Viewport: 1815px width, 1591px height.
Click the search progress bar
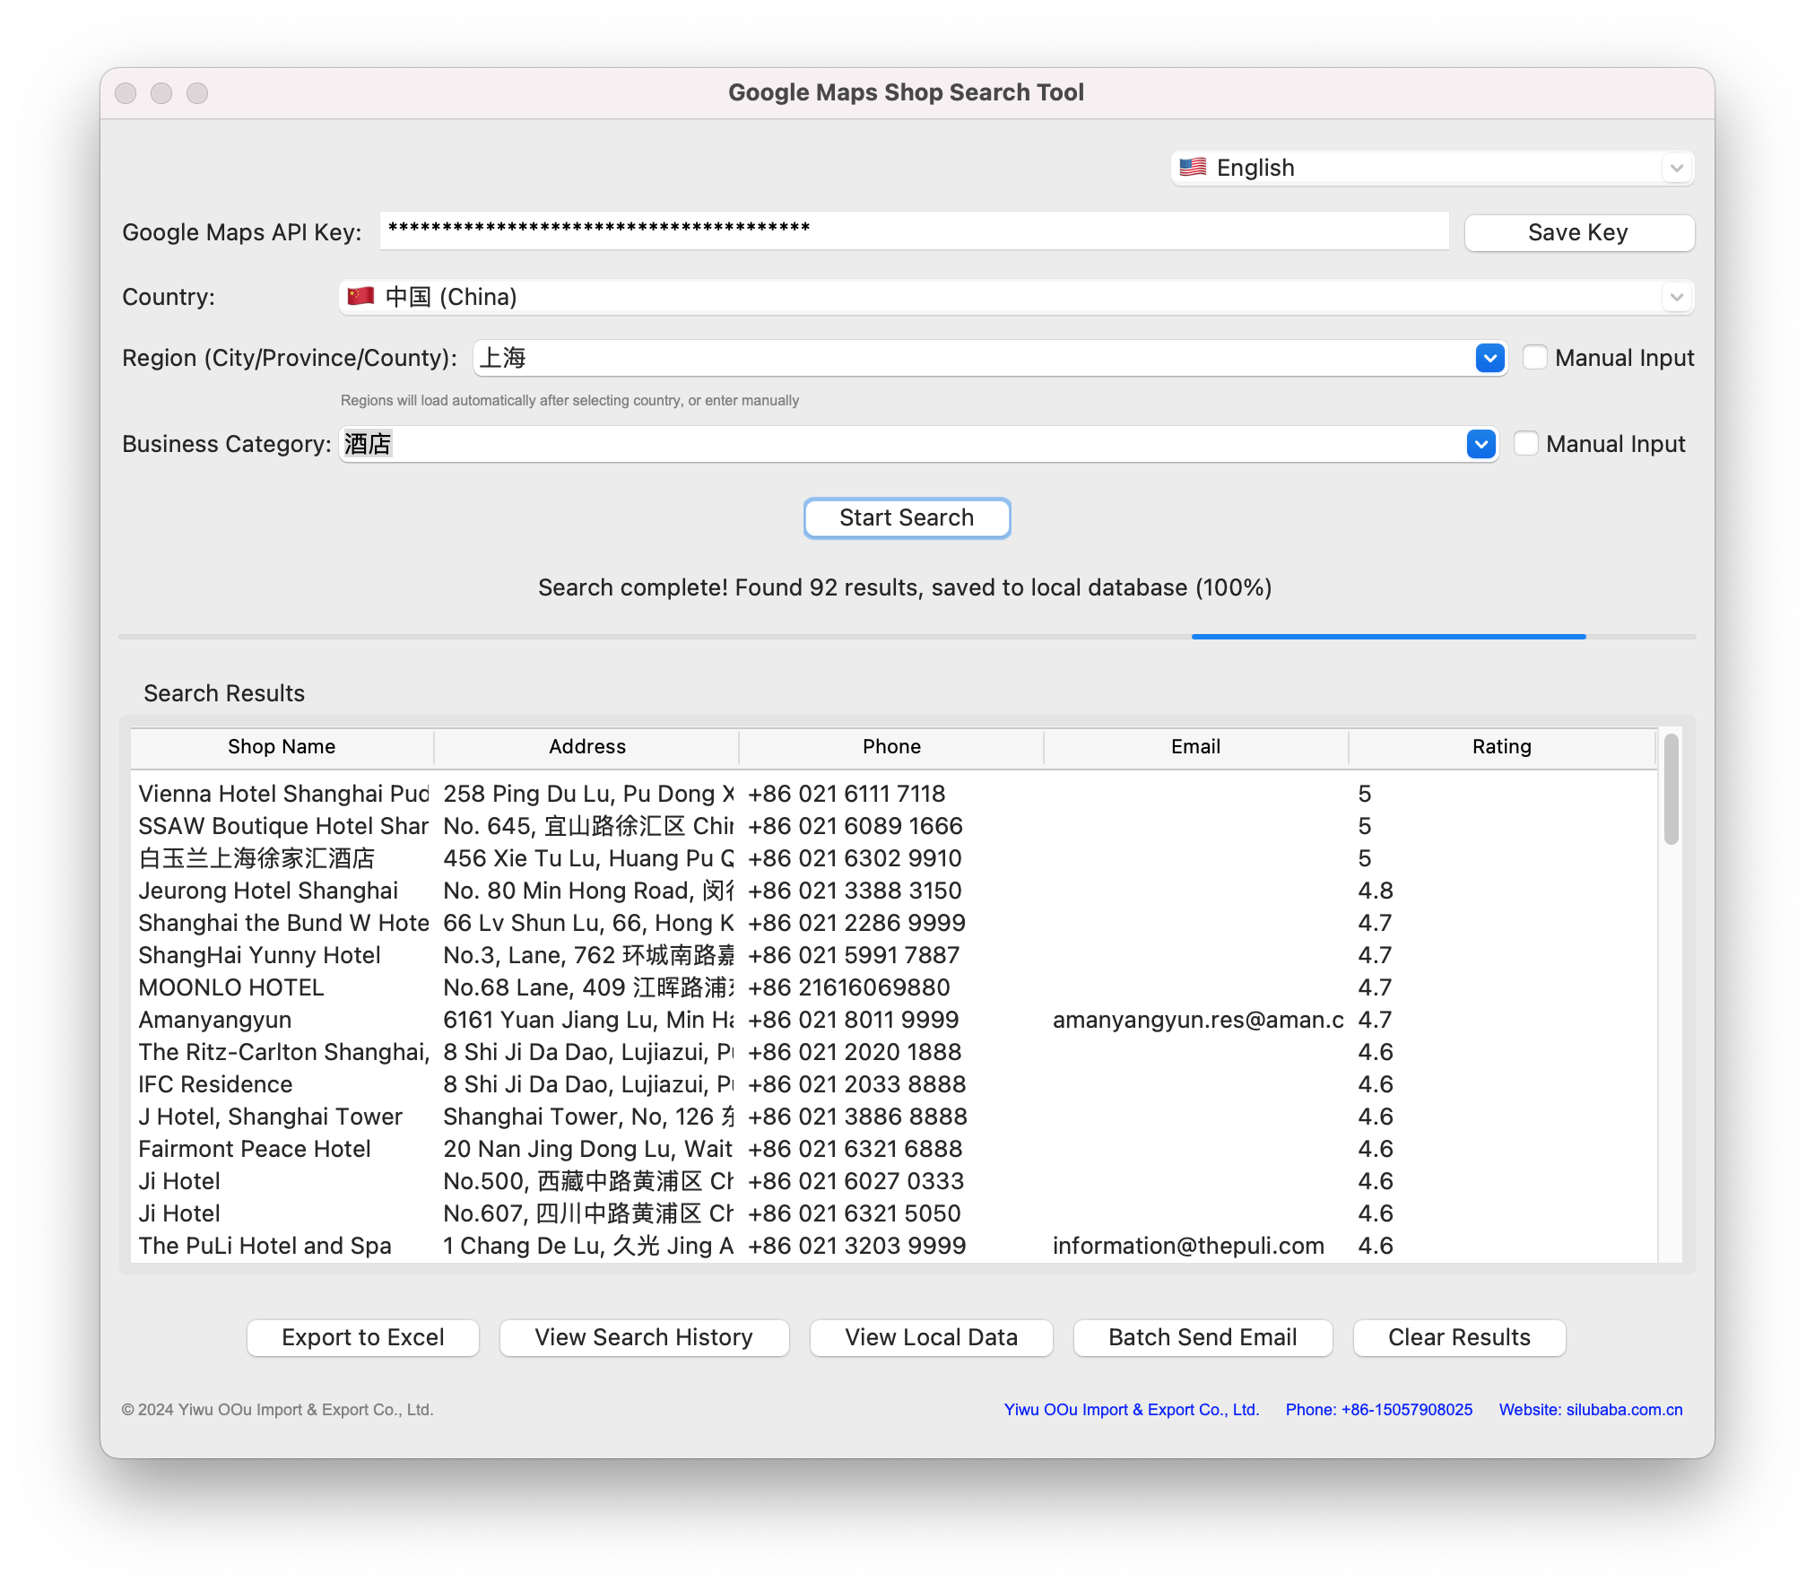click(906, 636)
